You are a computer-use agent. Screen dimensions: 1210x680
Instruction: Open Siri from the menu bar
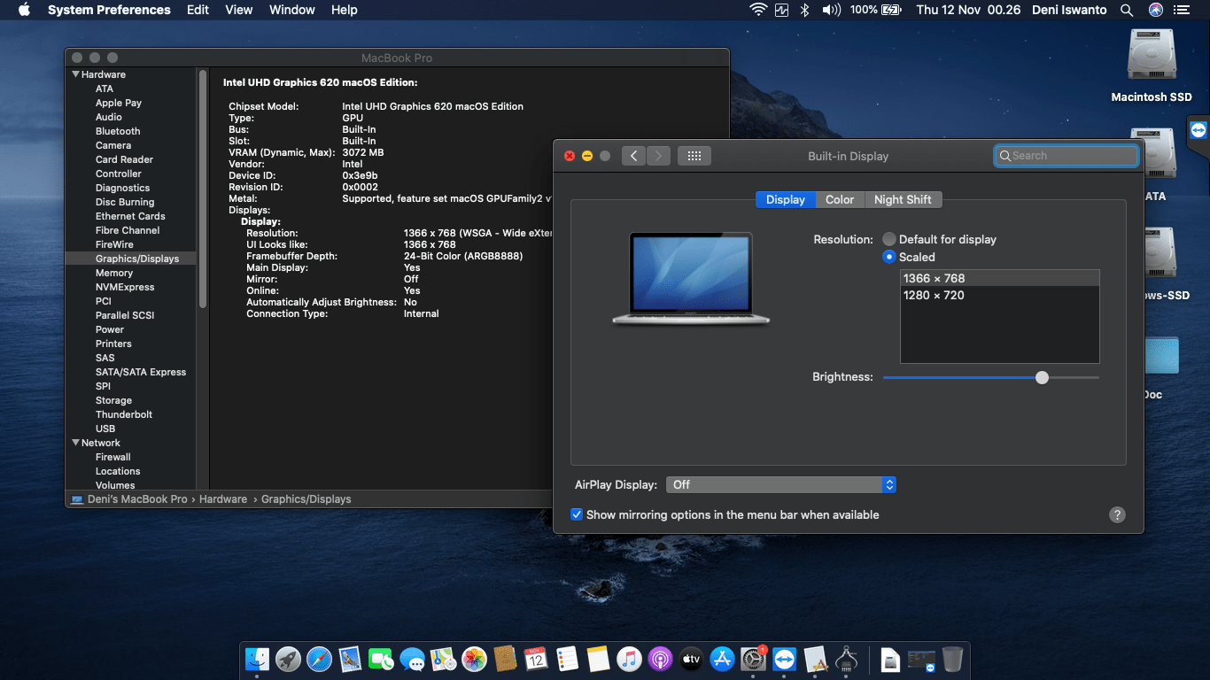1155,10
